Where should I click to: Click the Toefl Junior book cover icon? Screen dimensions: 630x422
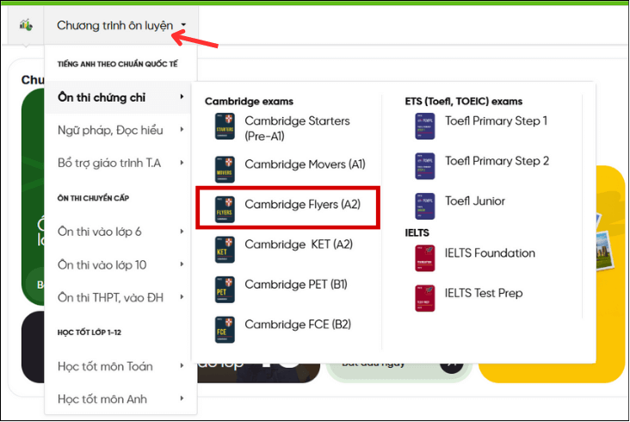click(x=425, y=205)
